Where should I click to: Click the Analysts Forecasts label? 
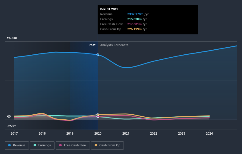pyautogui.click(x=114, y=45)
